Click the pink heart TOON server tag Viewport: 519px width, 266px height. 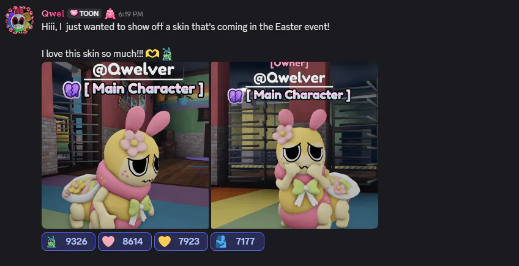tap(84, 13)
